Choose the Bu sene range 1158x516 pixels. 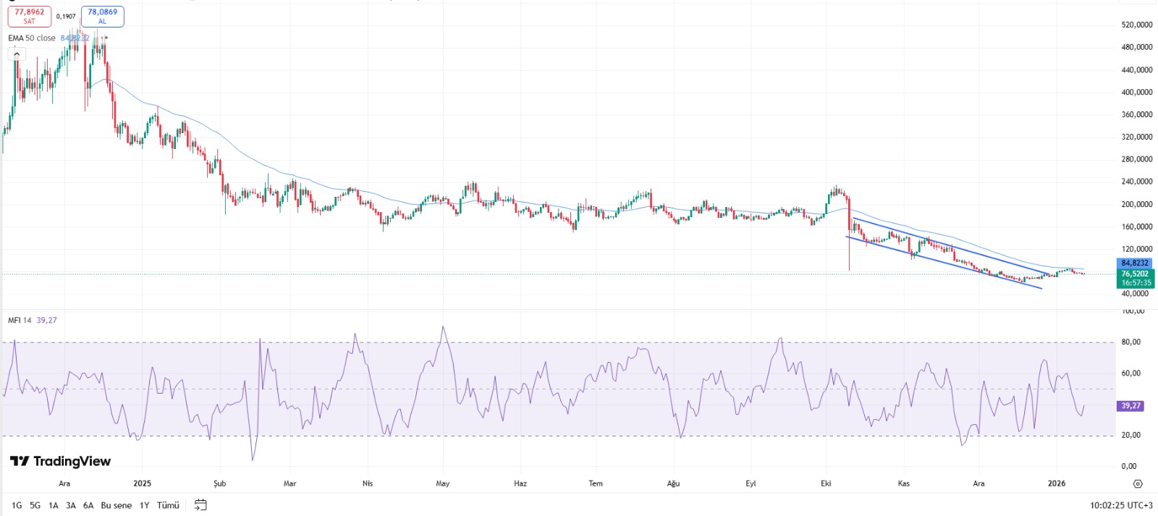click(x=116, y=505)
